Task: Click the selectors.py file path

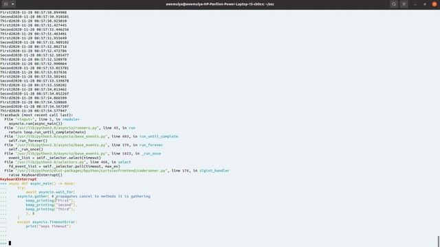Action: pyautogui.click(x=51, y=162)
